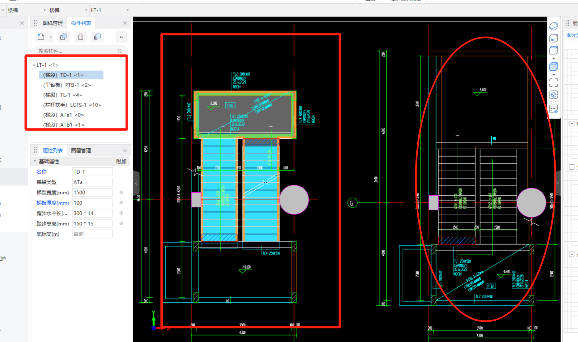Collapse the 基础属性 section
This screenshot has width=578, height=342.
pyautogui.click(x=35, y=161)
